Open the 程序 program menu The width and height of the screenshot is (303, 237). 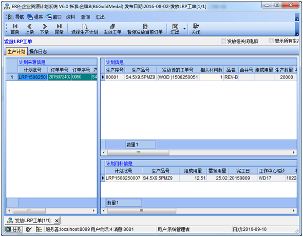(x=35, y=17)
